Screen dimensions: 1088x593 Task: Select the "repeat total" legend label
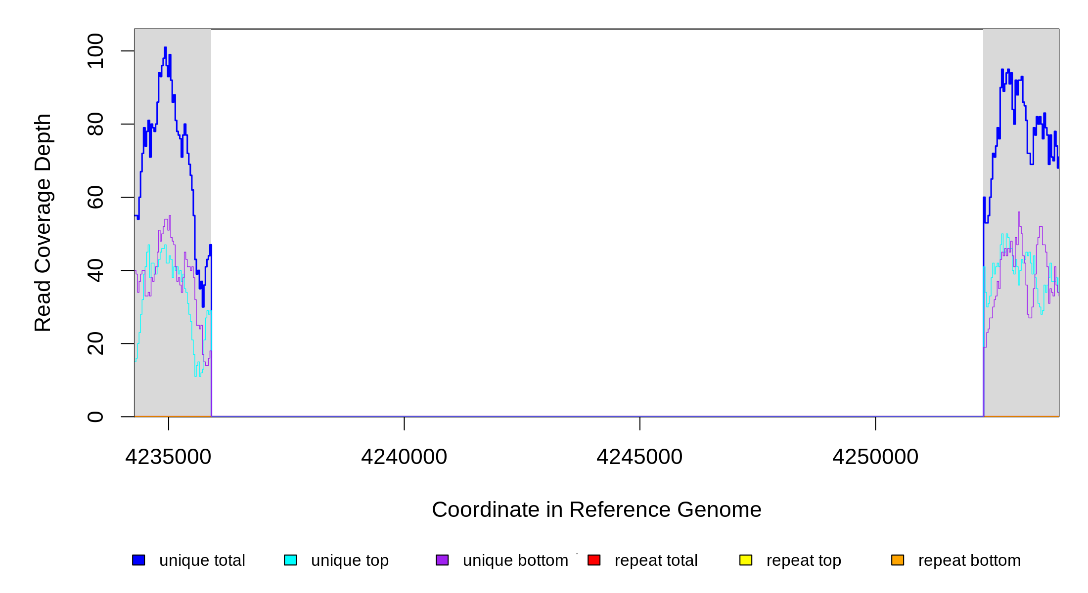point(656,560)
